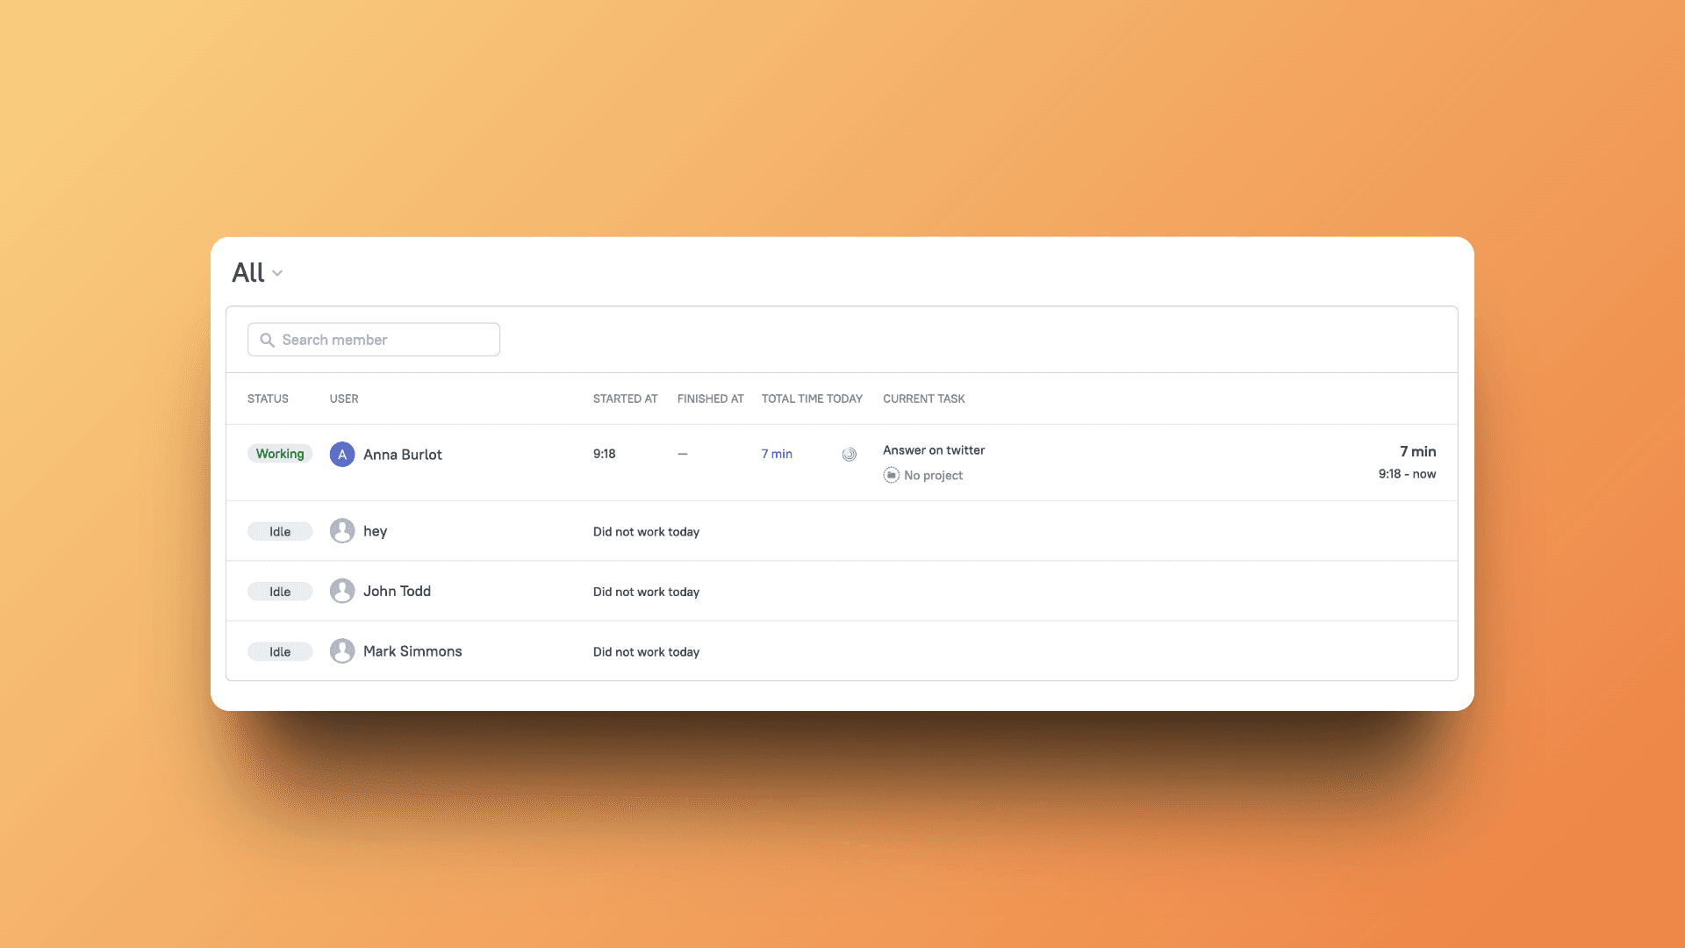
Task: Click the Idle badge next to John Todd
Action: click(280, 591)
